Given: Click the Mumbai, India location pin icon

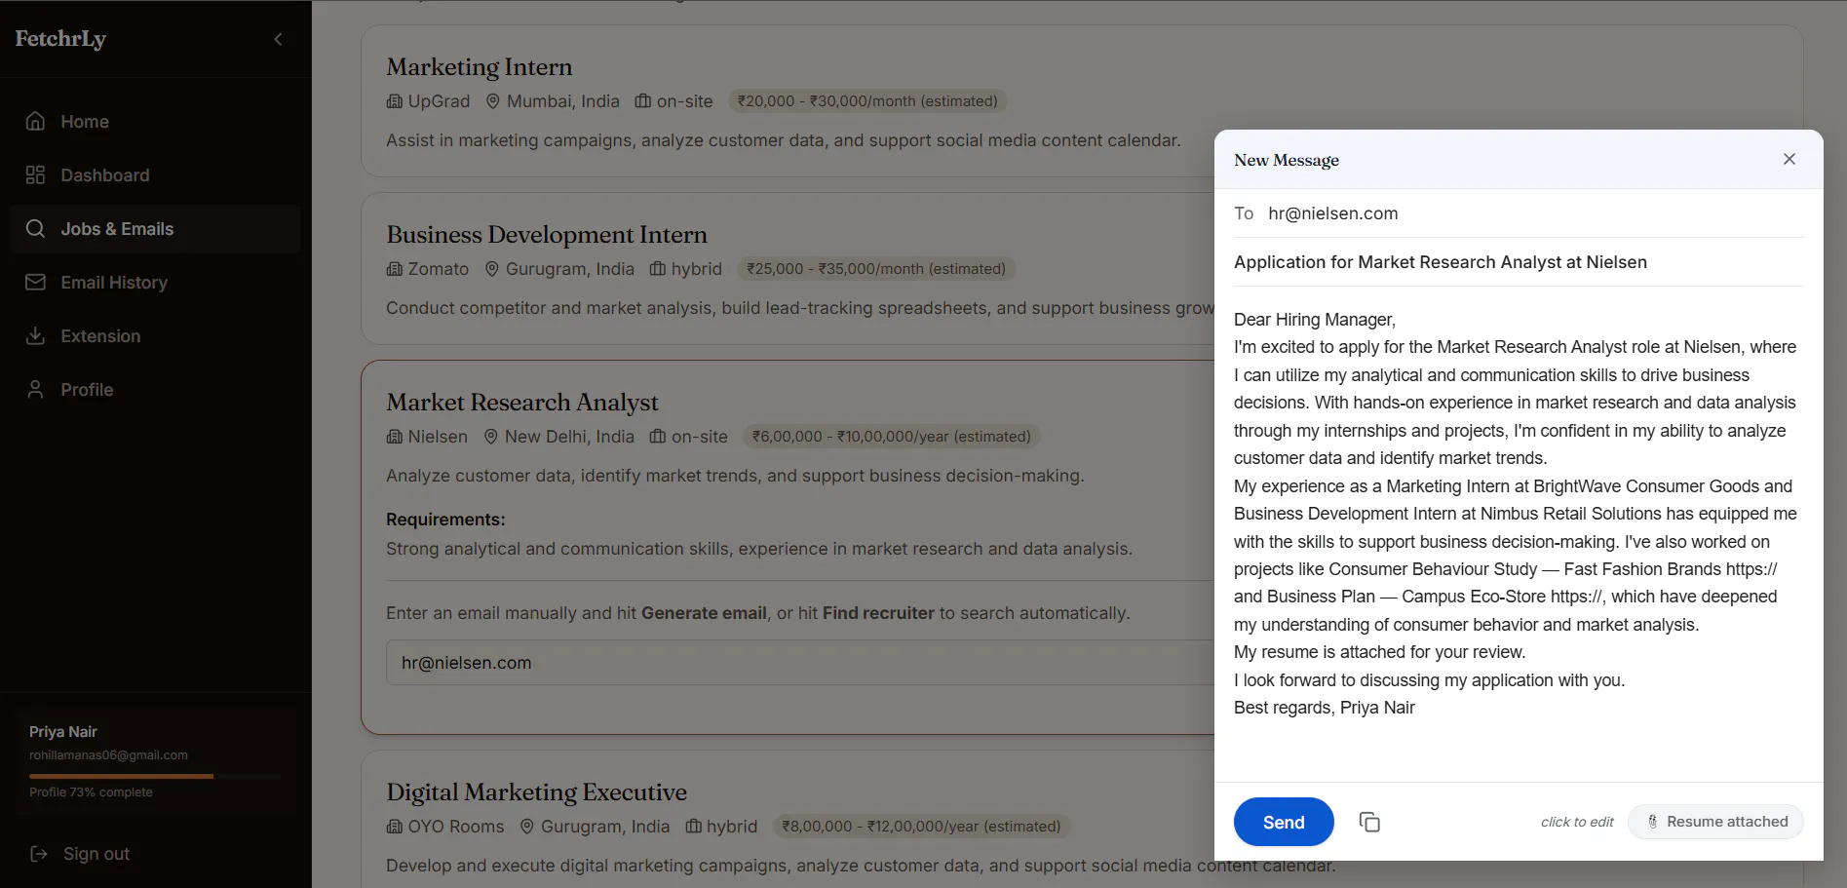Looking at the screenshot, I should pos(493,101).
